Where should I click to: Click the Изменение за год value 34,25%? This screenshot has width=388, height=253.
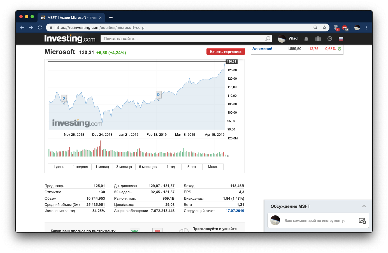click(99, 211)
